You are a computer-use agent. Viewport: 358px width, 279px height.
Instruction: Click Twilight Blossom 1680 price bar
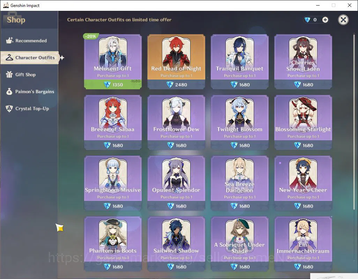pos(239,145)
